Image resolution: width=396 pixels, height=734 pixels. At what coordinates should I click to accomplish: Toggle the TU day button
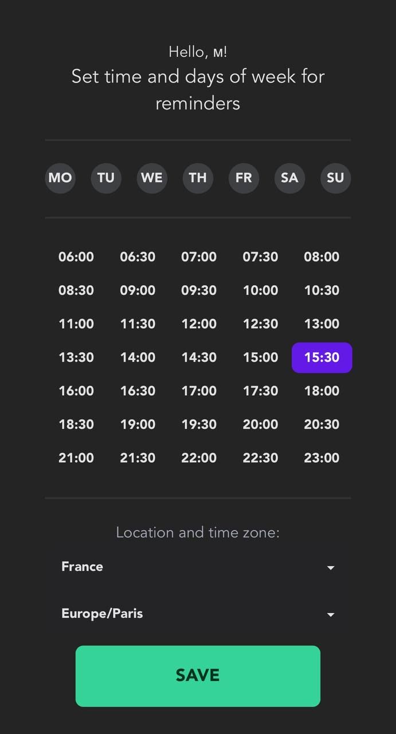tap(106, 178)
